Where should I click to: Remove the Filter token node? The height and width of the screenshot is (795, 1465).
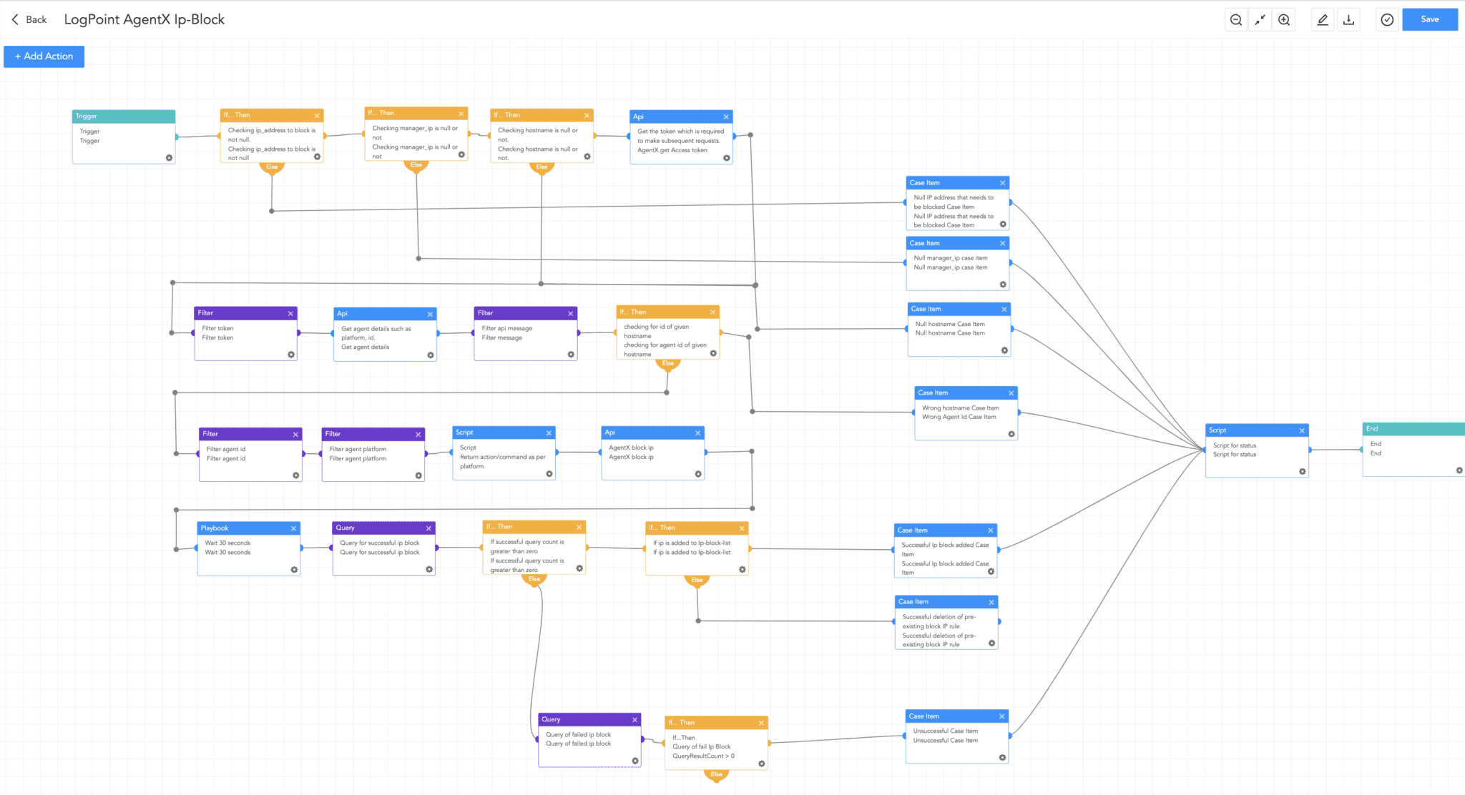(x=290, y=314)
